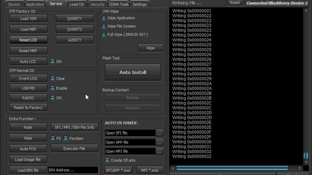Click the Open APP file field
Viewport: 312px width, 175px height.
coord(130,142)
